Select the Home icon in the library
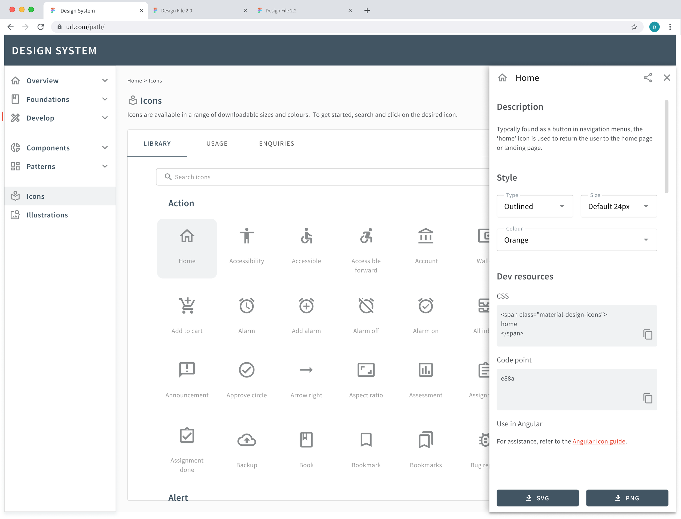The height and width of the screenshot is (519, 681). tap(187, 249)
